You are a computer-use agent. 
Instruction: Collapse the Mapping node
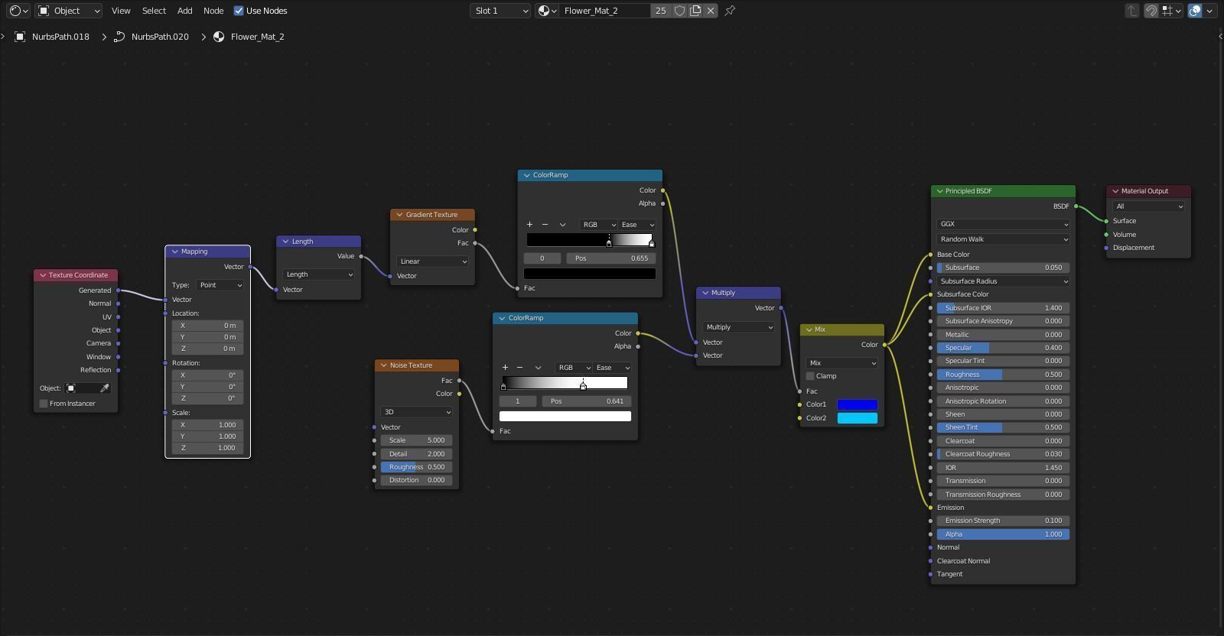coord(175,251)
